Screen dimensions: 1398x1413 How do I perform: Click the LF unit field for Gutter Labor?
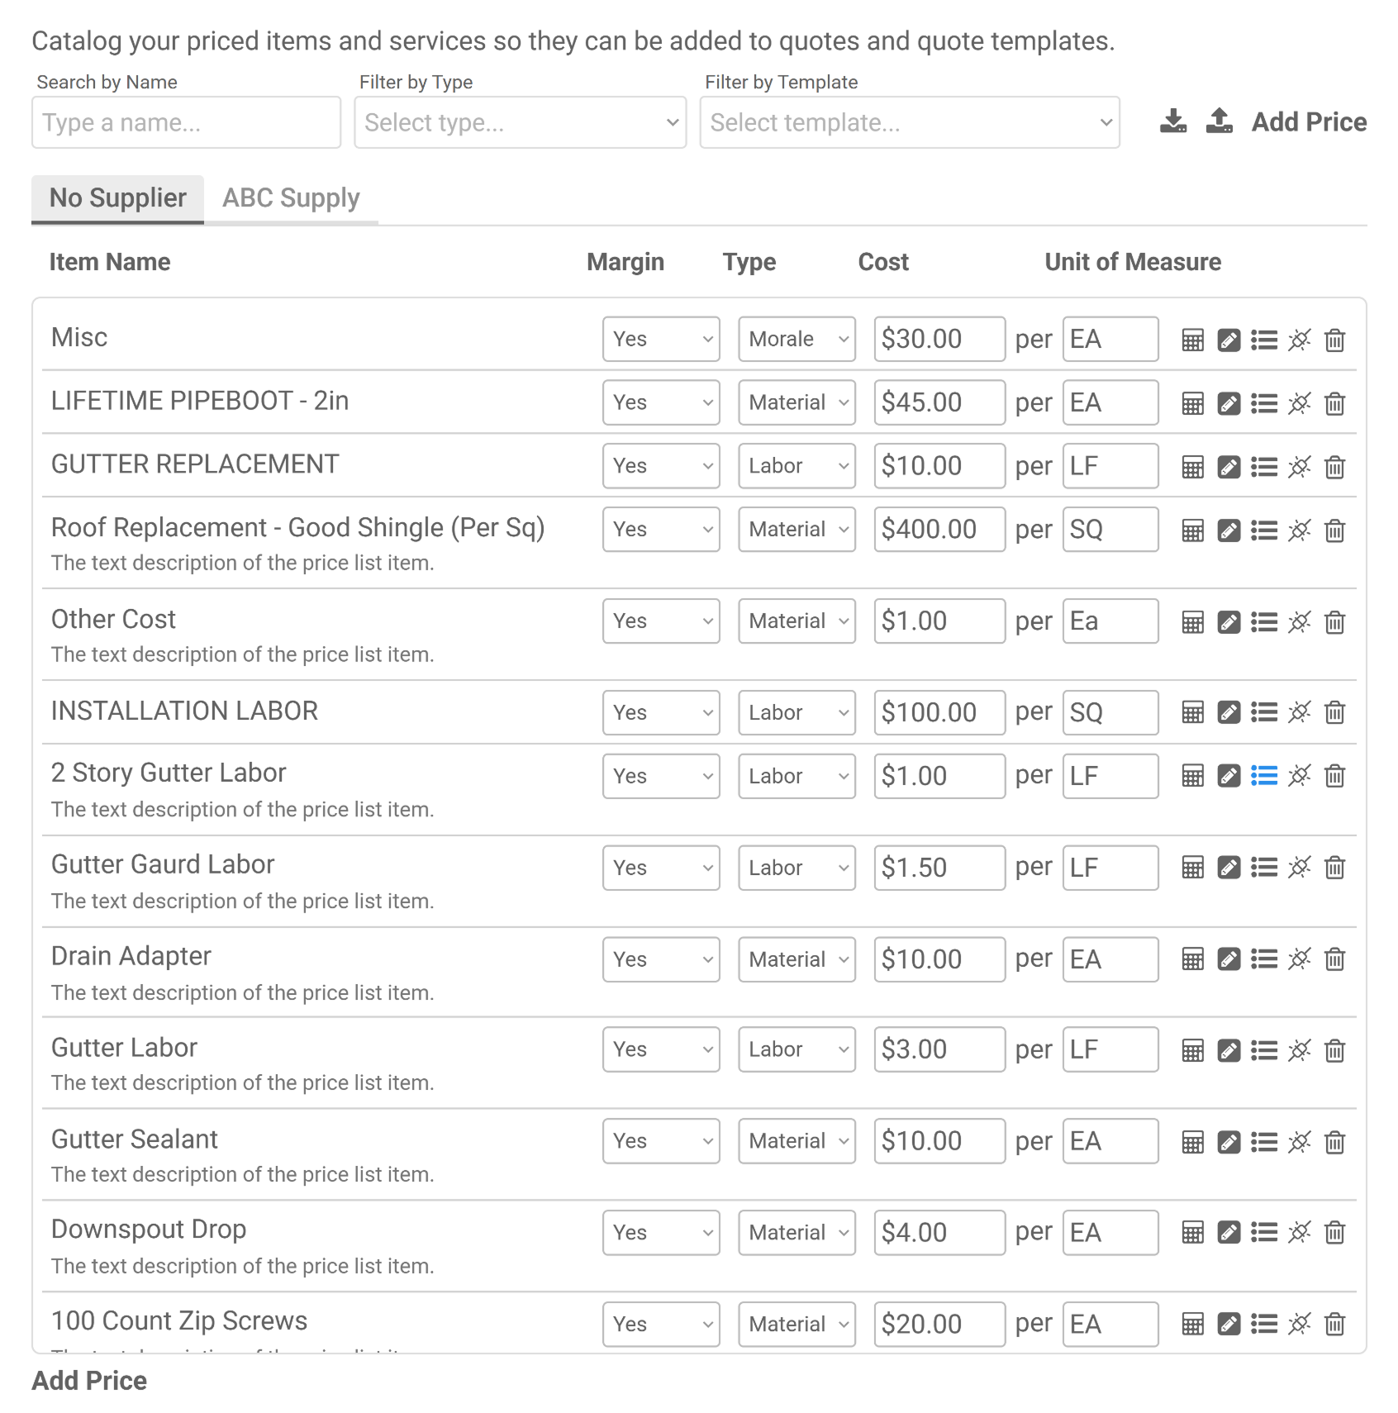1110,1049
